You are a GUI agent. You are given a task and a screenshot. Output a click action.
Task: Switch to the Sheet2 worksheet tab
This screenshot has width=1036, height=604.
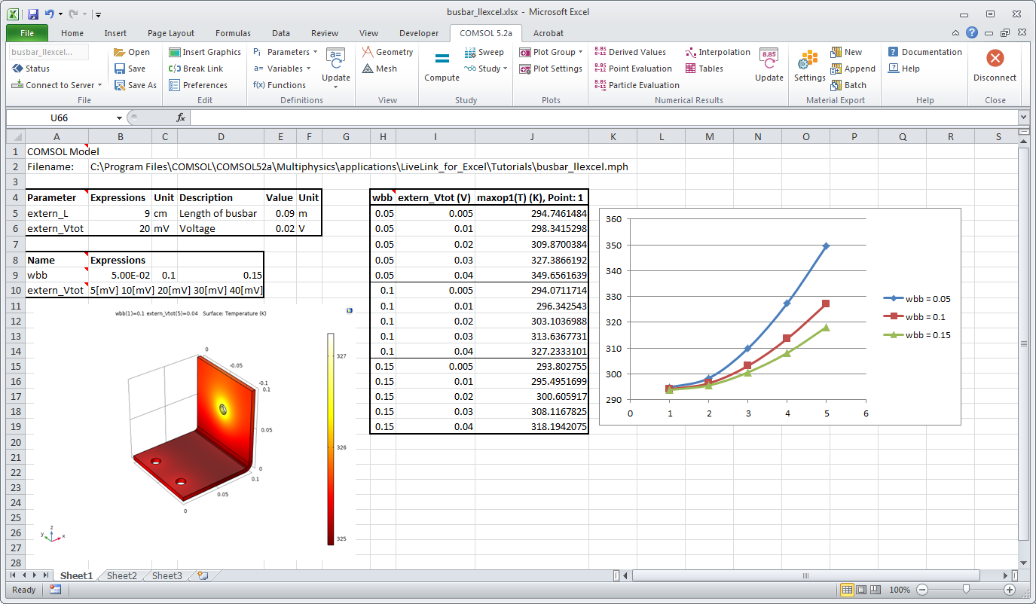[121, 575]
